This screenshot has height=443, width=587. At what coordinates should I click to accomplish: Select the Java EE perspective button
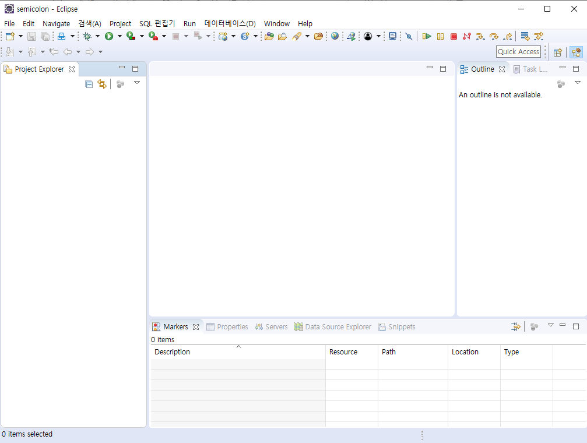[576, 52]
